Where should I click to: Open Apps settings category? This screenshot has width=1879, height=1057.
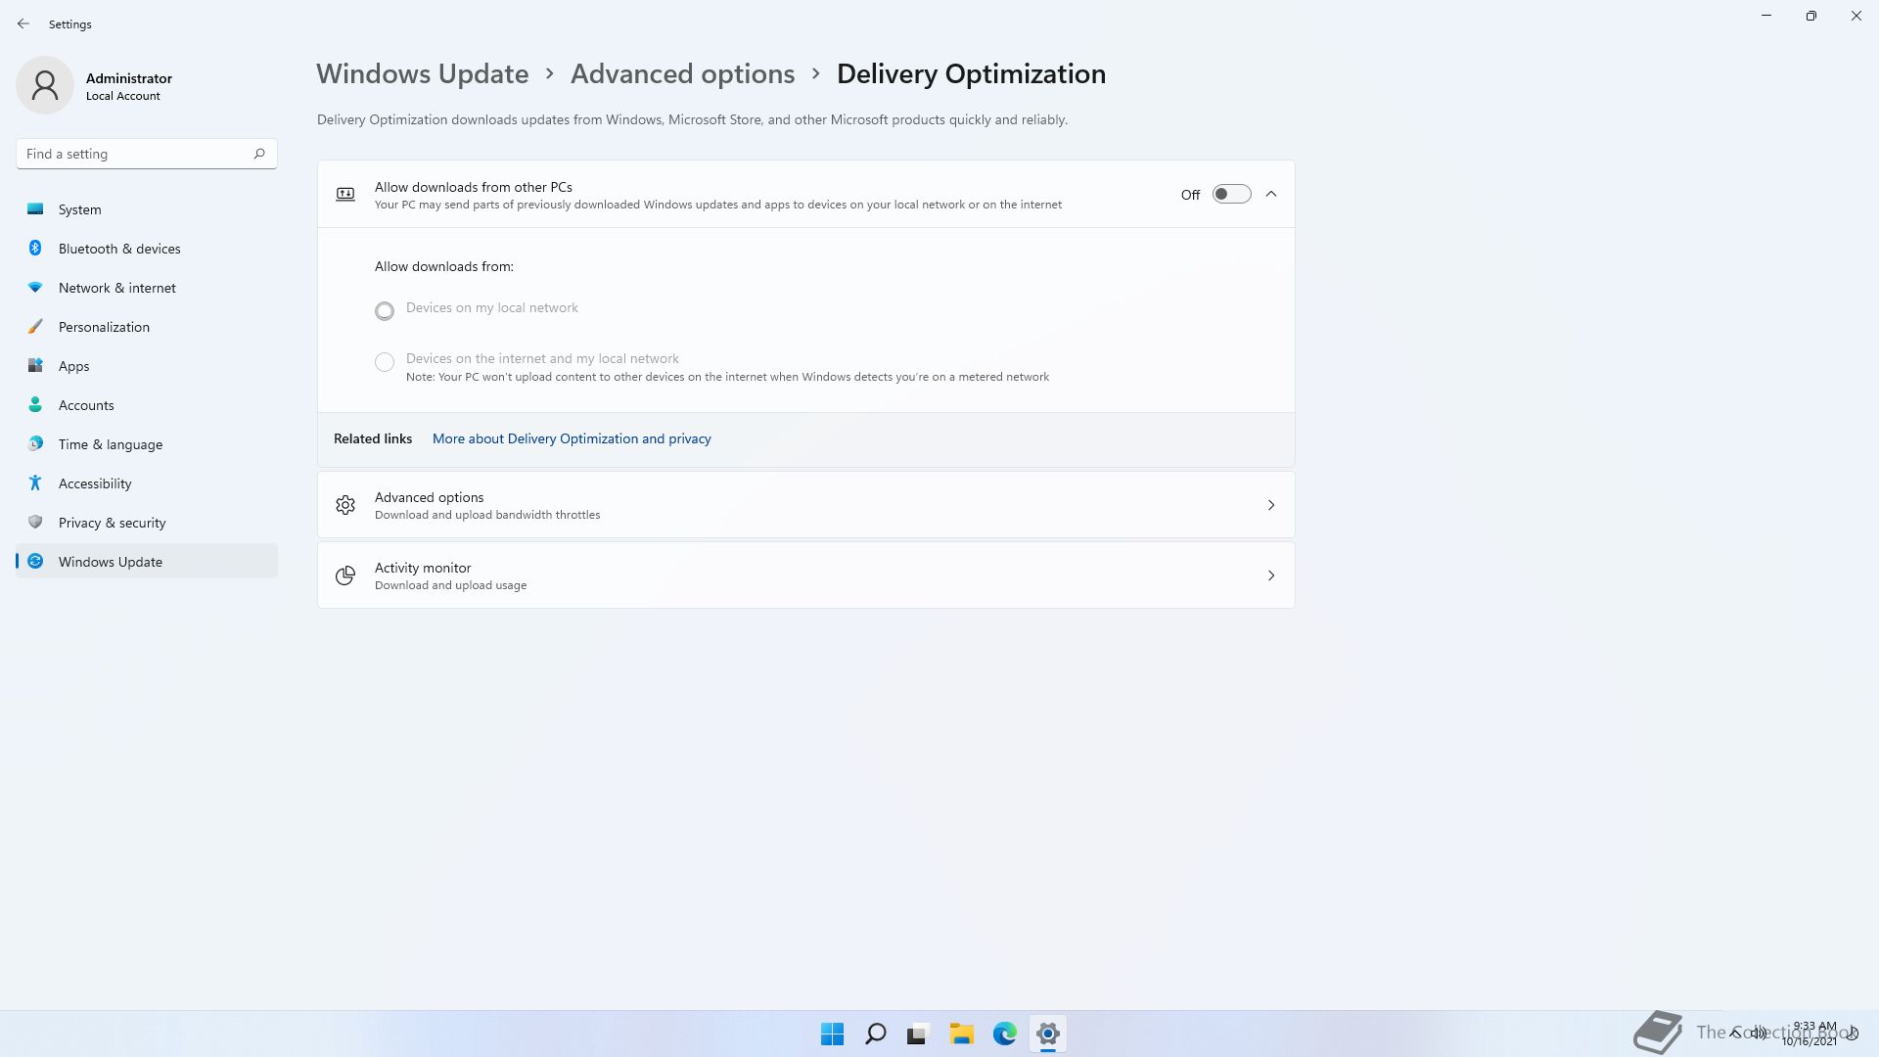click(147, 365)
